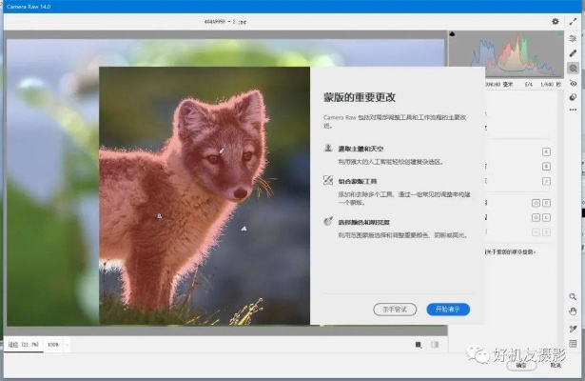This screenshot has width=585, height=381.
Task: Toggle full screen mode icon
Action: [x=574, y=21]
